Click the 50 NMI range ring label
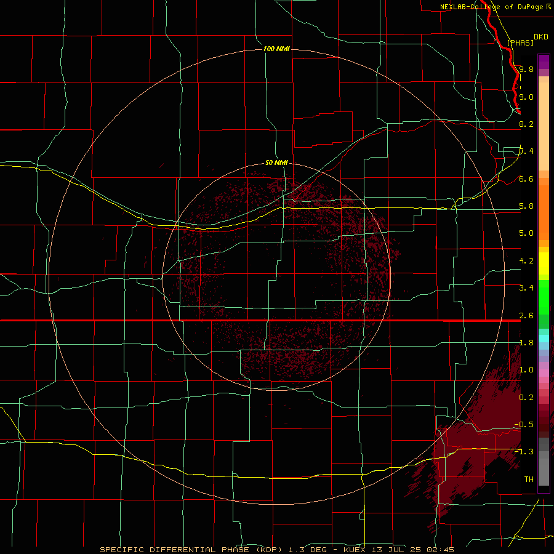The height and width of the screenshot is (554, 554). pyautogui.click(x=276, y=163)
